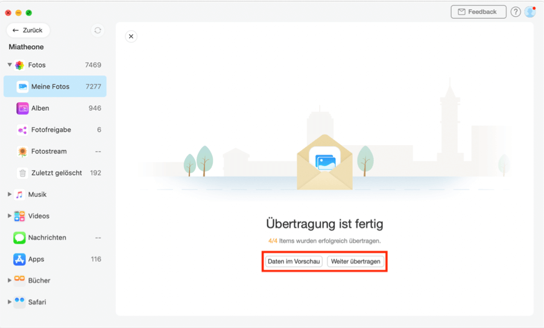Screen dimensions: 544x328
Task: Close the transfer complete panel
Action: (x=131, y=37)
